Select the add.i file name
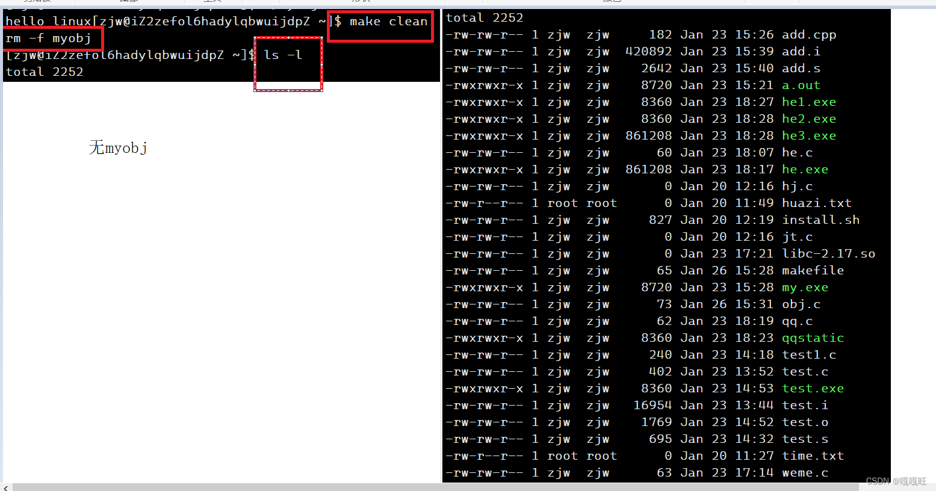 (801, 52)
